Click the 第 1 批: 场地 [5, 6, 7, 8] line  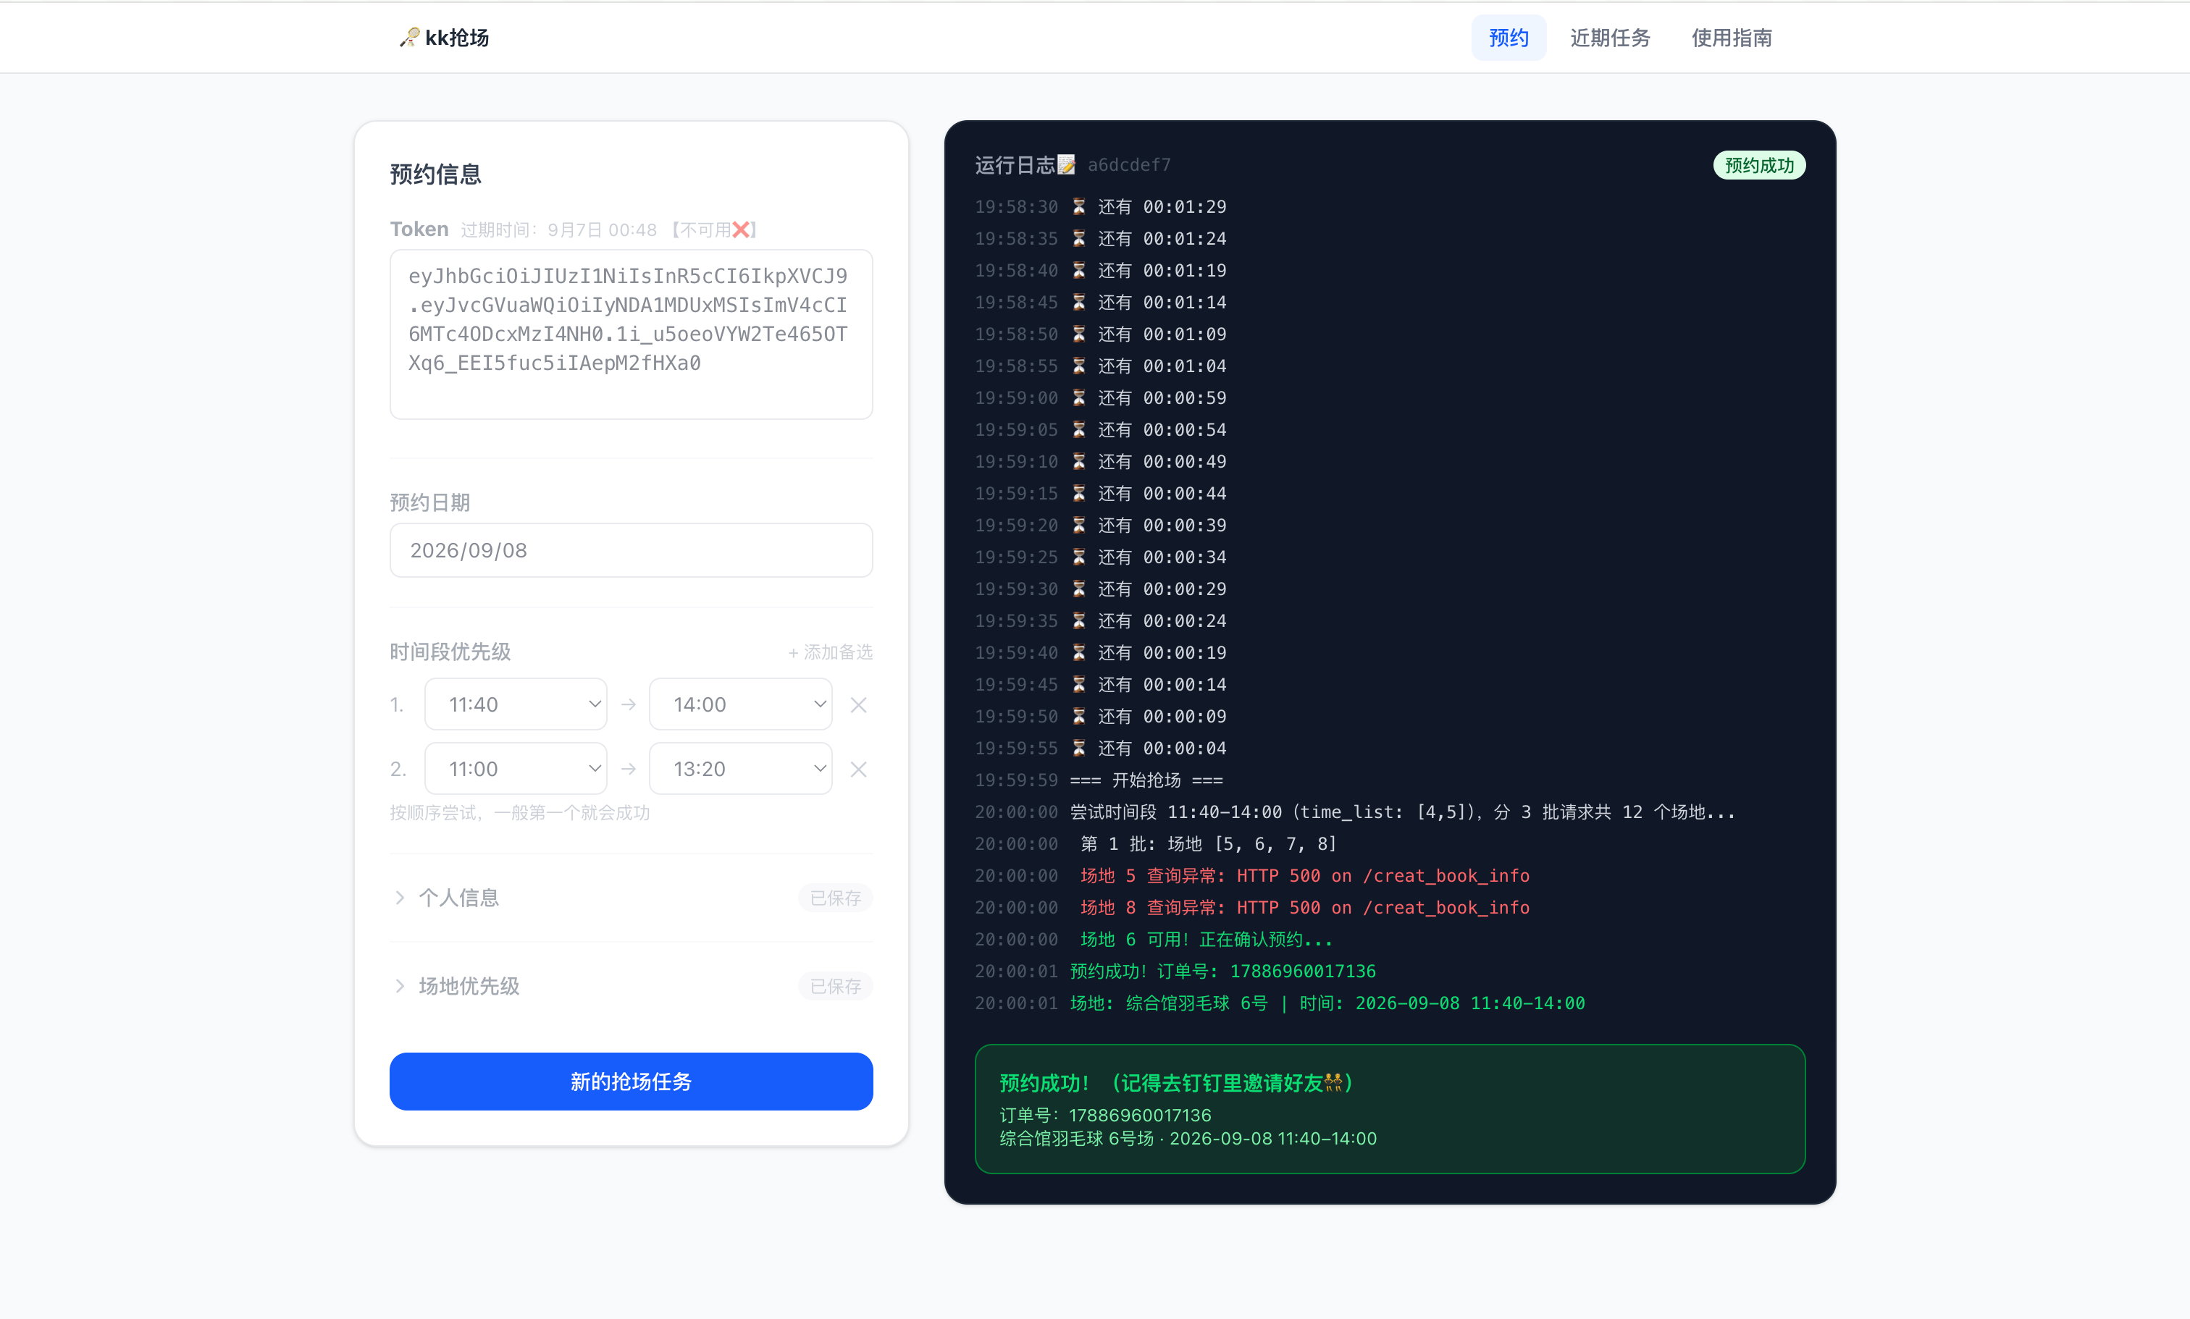pos(1209,844)
